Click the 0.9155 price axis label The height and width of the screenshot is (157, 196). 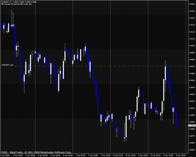pyautogui.click(x=192, y=11)
